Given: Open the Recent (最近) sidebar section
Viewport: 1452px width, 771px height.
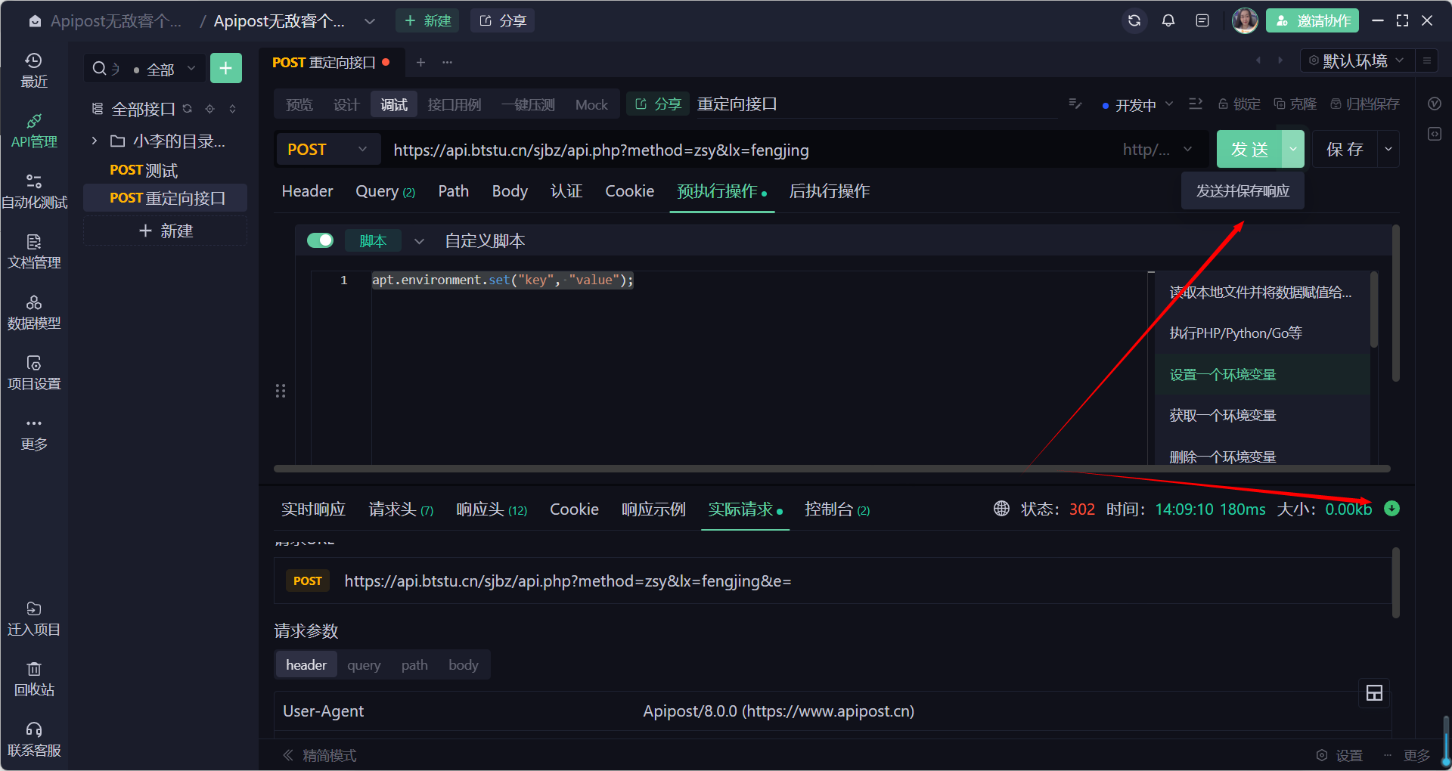Looking at the screenshot, I should (34, 70).
